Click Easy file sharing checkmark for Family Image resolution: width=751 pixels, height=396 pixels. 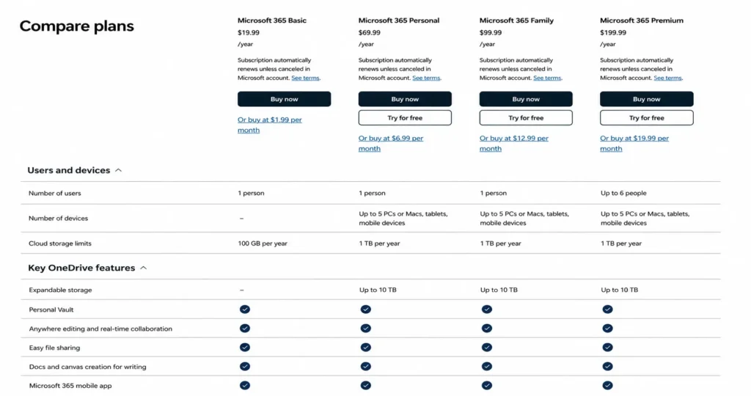click(x=487, y=347)
